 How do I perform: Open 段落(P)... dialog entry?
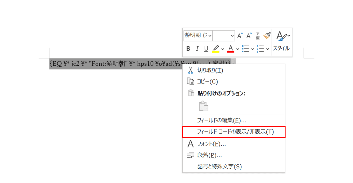234,155
